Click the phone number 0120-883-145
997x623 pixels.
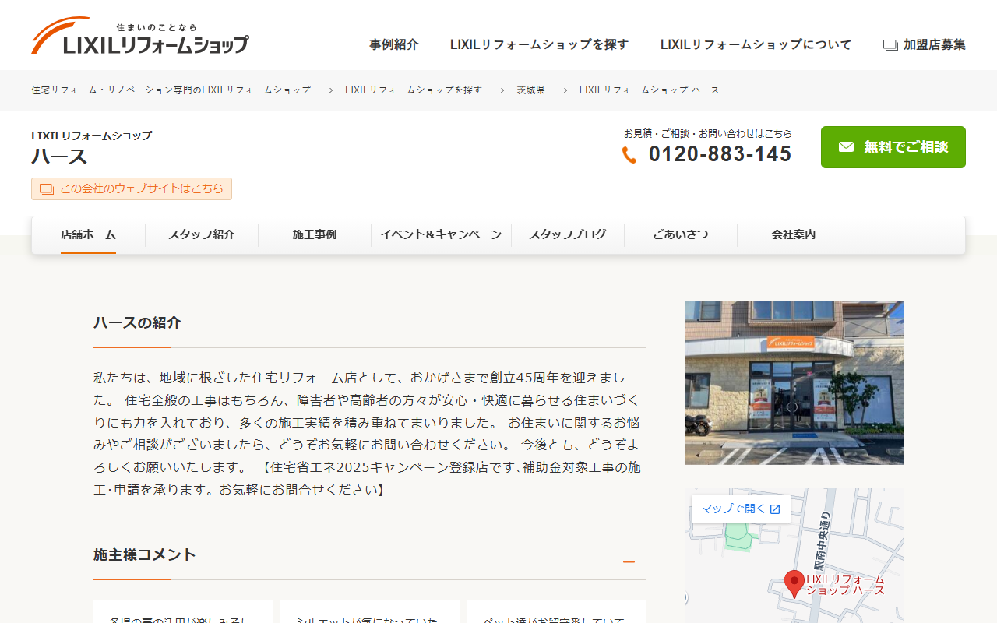coord(720,154)
